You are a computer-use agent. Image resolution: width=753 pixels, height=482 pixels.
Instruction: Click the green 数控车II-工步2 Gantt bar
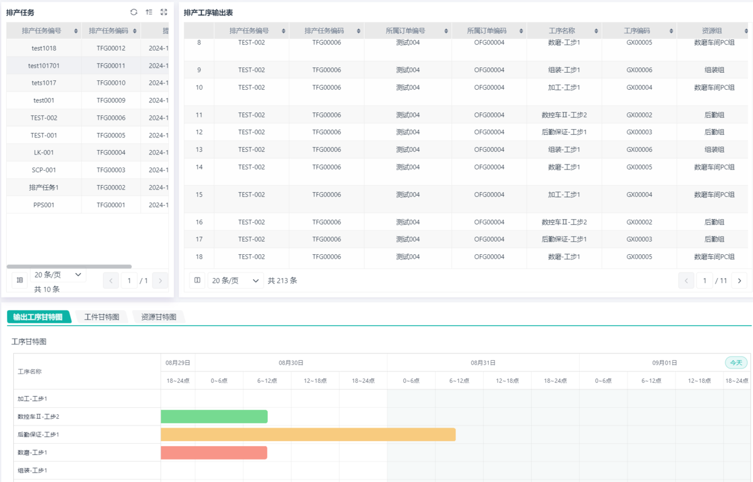(214, 417)
